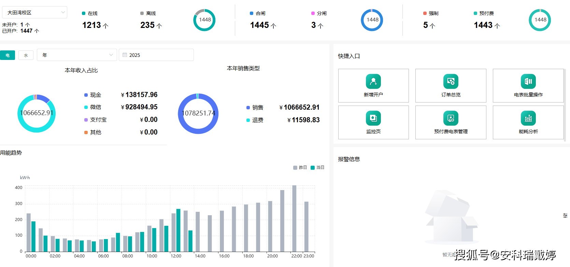Screen dimensions: 570x267
Task: Click the up arrow beside 已开户 1447
Action: point(37,31)
